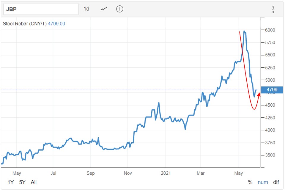The image size is (285, 191).
Task: Click the Sep label on time axis
Action: click(x=90, y=173)
